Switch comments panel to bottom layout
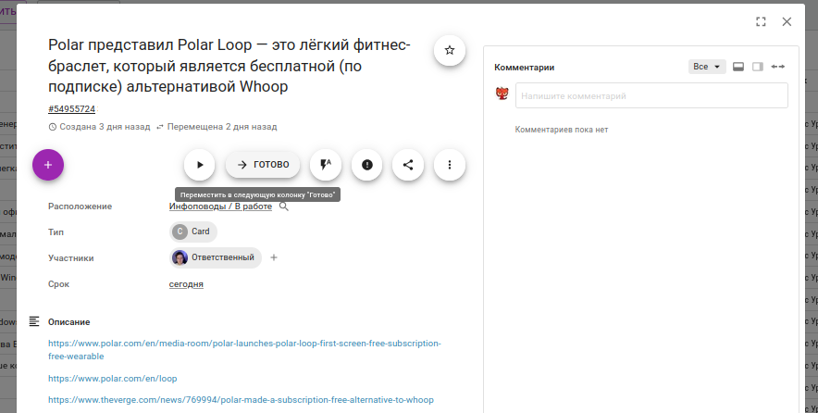 click(738, 67)
